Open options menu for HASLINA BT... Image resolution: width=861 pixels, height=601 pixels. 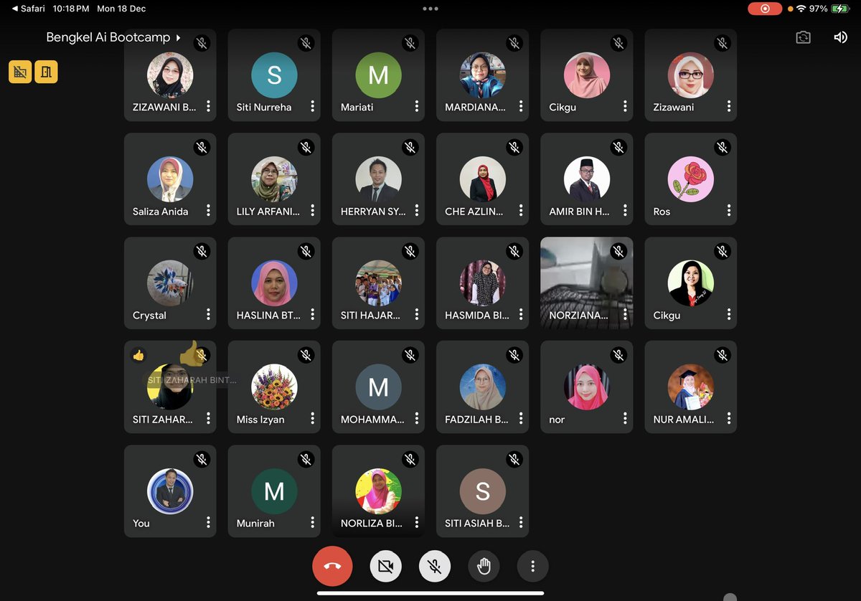(313, 315)
